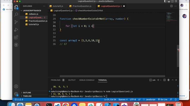Click the terminal prompt input
Viewport: 190px width, 106px height.
point(106,96)
